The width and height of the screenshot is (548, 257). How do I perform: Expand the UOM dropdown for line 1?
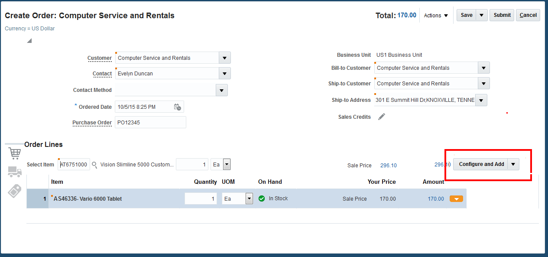249,198
